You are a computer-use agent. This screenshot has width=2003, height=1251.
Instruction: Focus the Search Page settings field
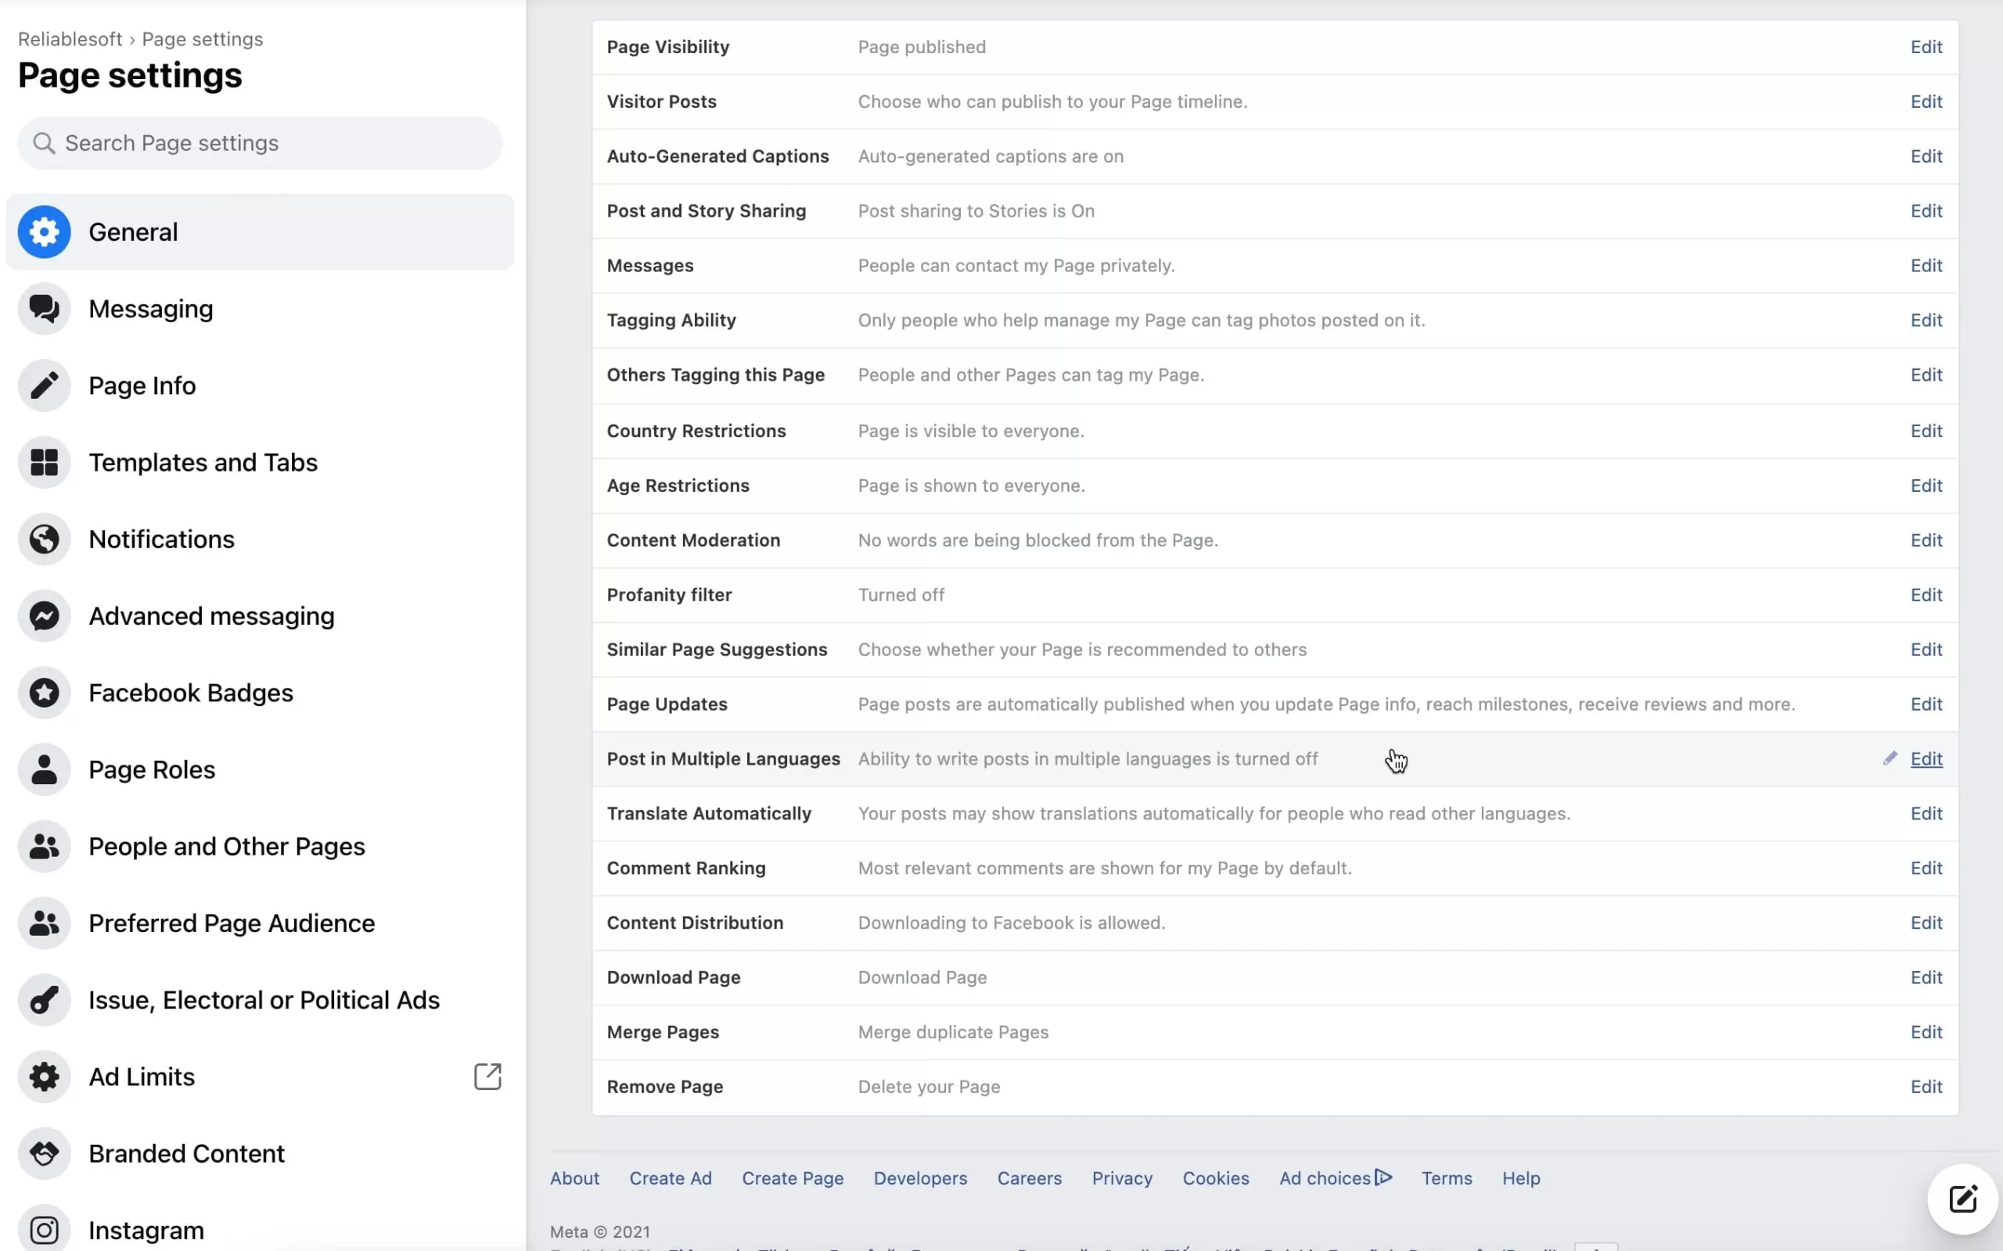point(260,143)
